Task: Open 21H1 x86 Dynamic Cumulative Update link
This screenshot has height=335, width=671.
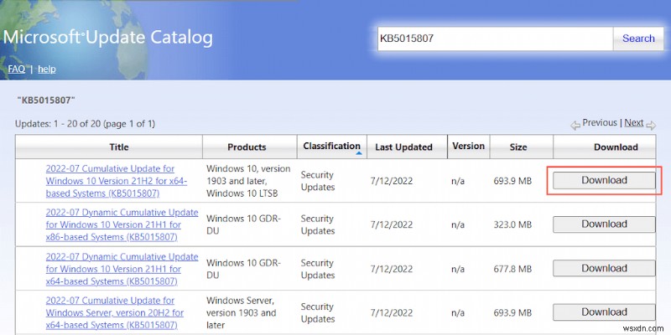Action: 122,224
